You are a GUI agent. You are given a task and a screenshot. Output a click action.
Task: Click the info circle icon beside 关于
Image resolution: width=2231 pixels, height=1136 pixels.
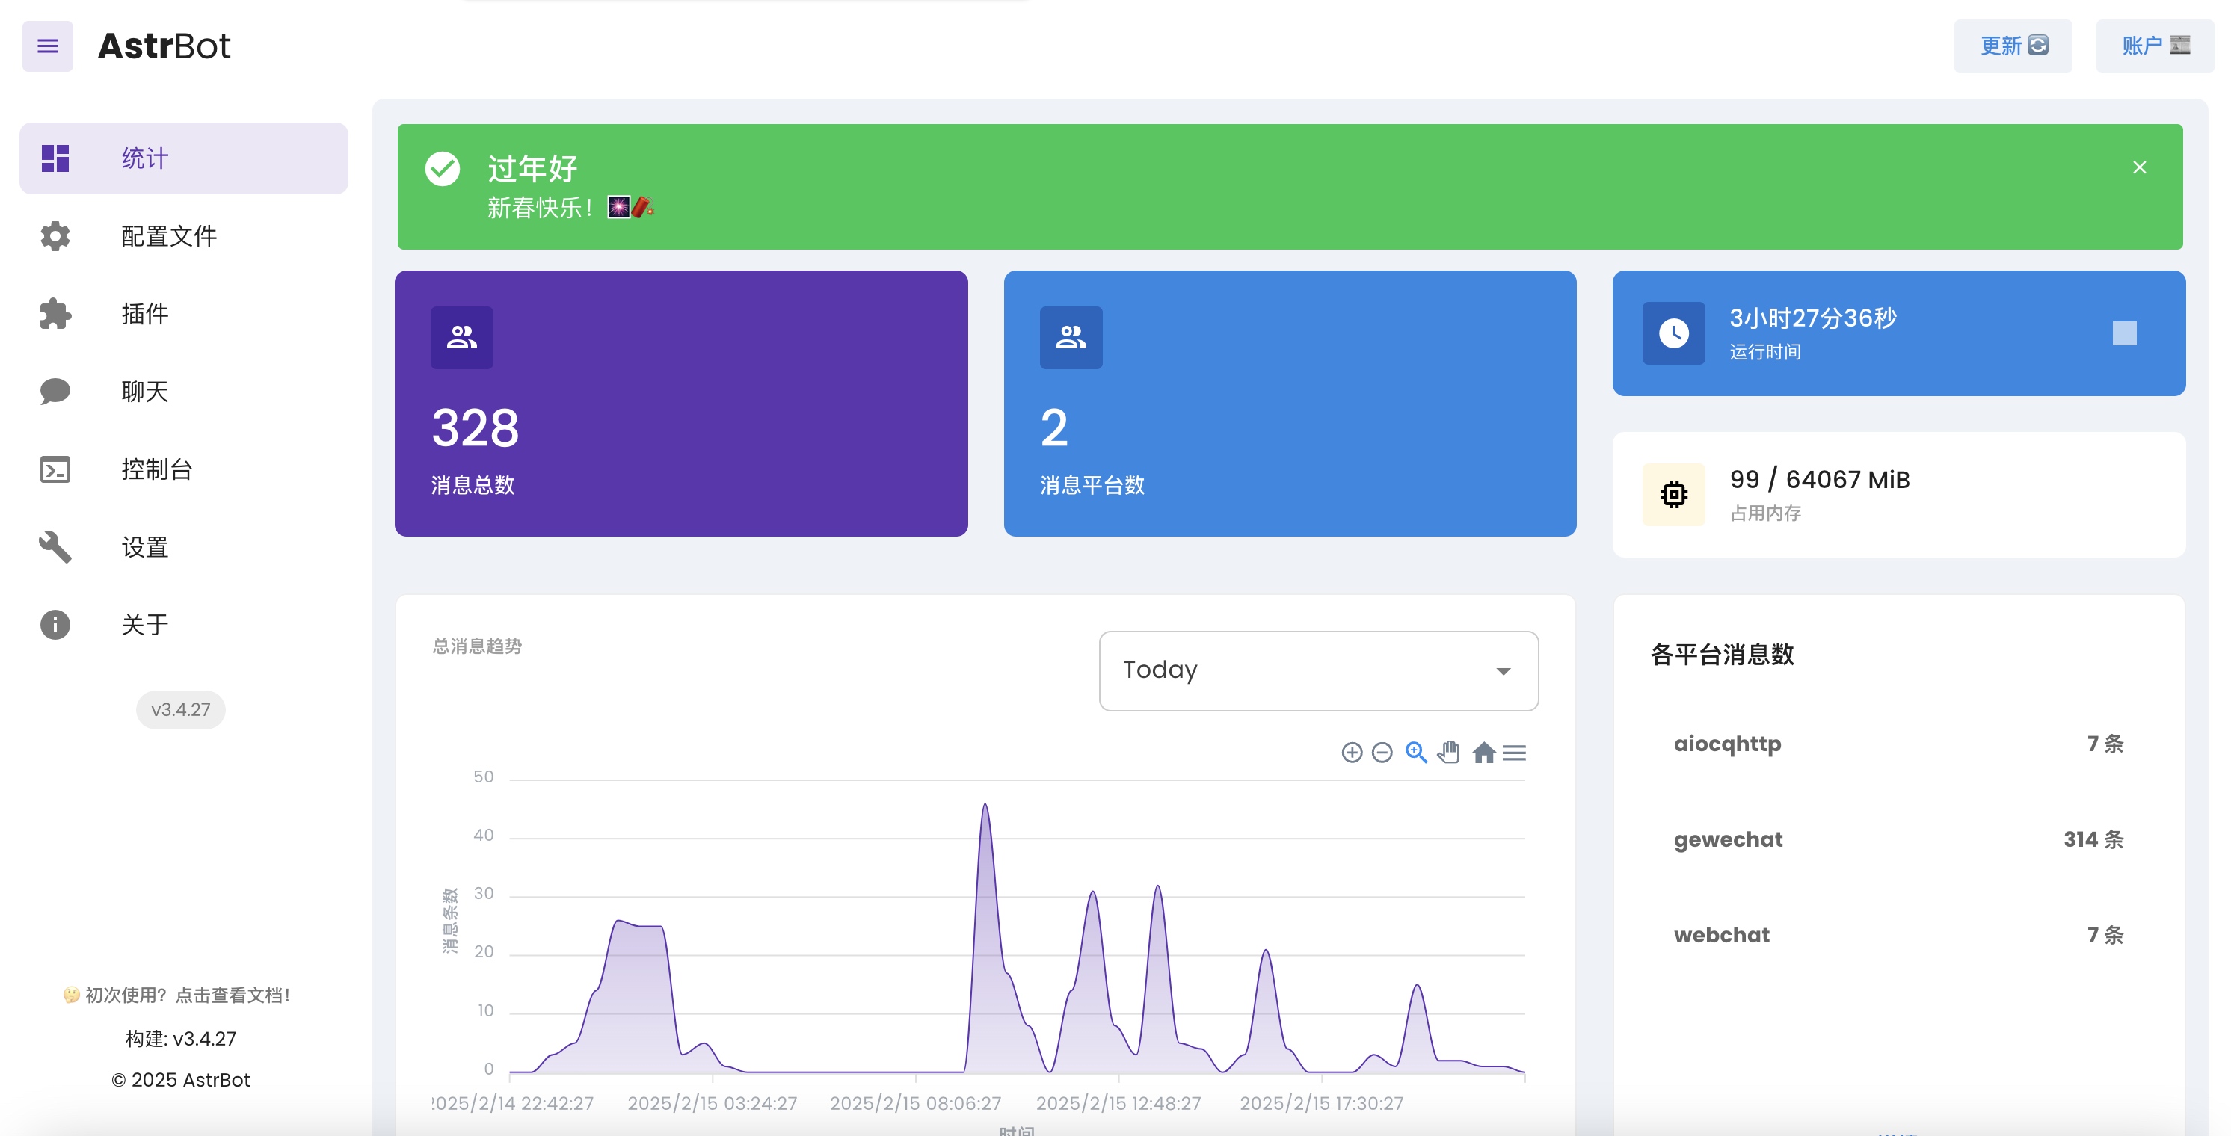tap(55, 624)
